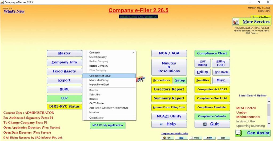
Task: Click the Master button
Action: [65, 53]
